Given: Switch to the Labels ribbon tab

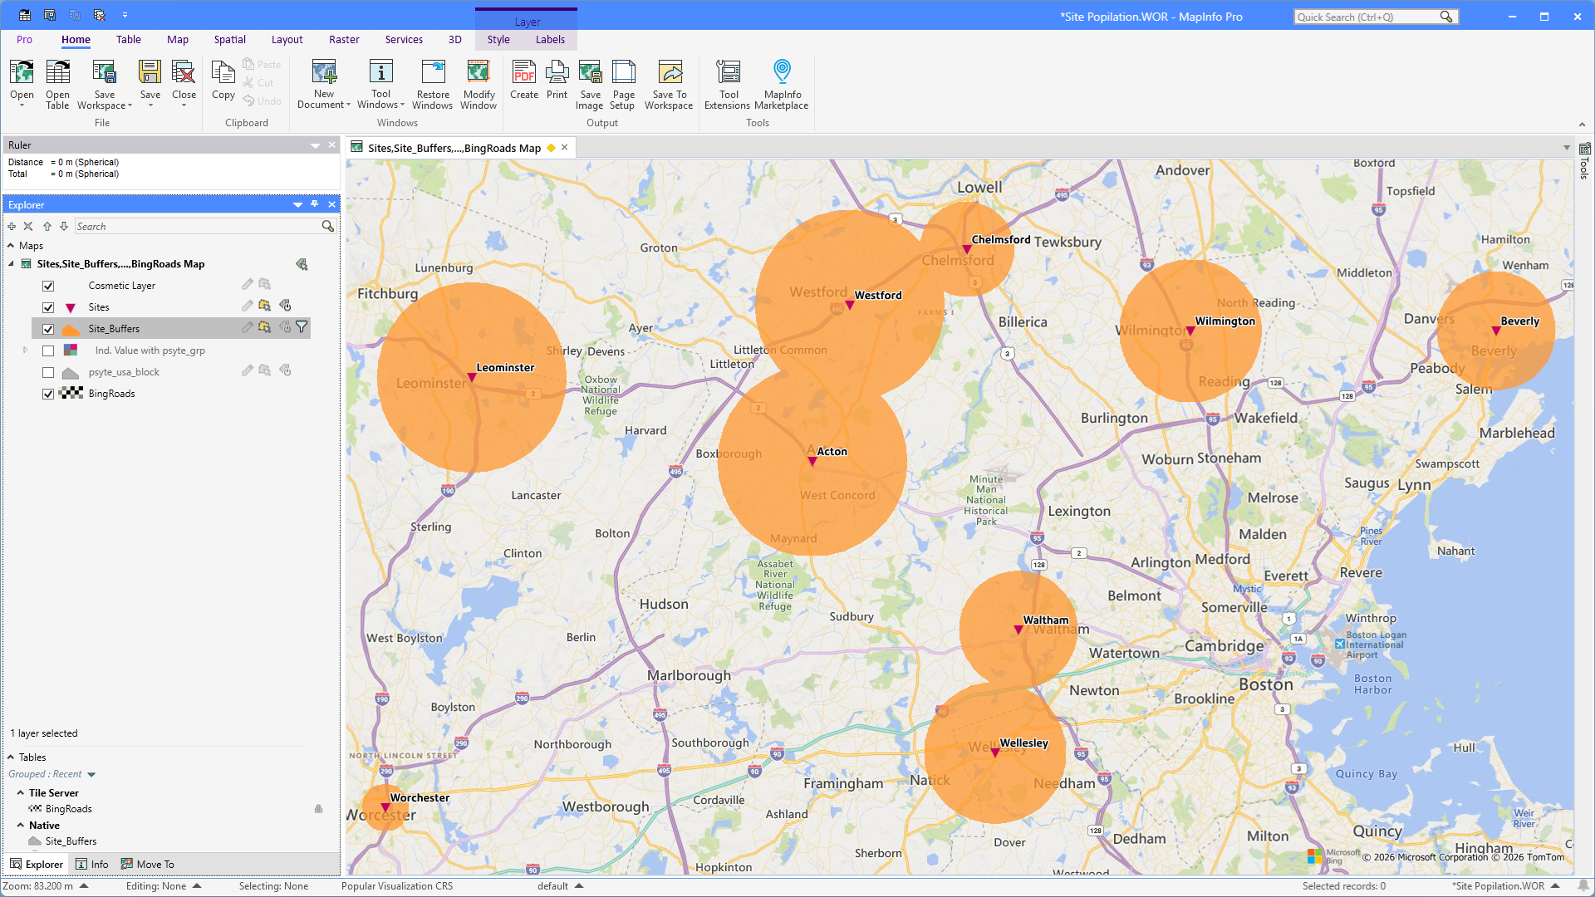Looking at the screenshot, I should [549, 40].
